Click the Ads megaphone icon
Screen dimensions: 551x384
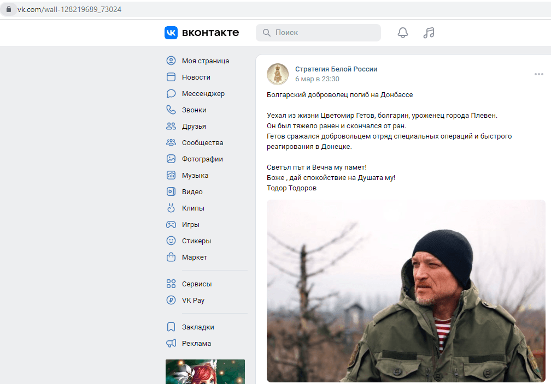click(171, 343)
